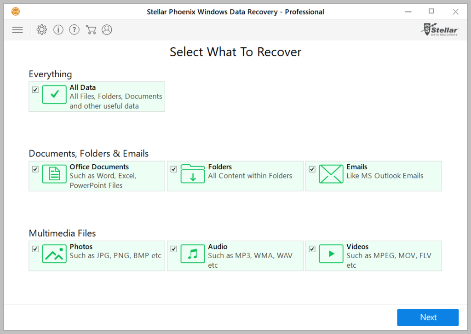Click 'Such as MPEG, MOV, FLV' text

pyautogui.click(x=389, y=256)
